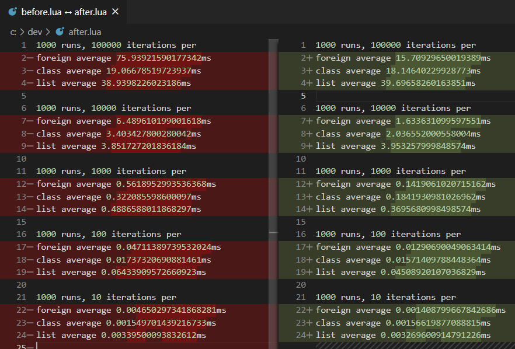Click right '1000 runs, 10 iterations per'
The image size is (515, 349).
[x=385, y=298]
